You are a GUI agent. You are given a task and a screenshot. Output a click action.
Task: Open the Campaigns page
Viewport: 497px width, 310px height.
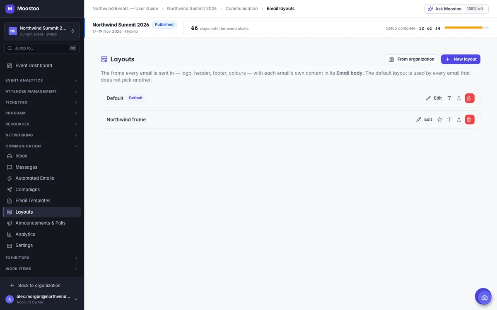41,189
